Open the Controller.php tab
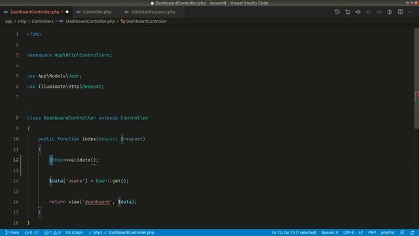 point(97,12)
